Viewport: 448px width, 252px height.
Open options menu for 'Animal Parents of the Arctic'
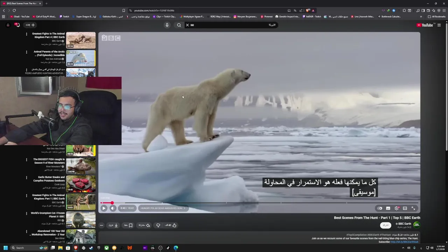point(26,52)
